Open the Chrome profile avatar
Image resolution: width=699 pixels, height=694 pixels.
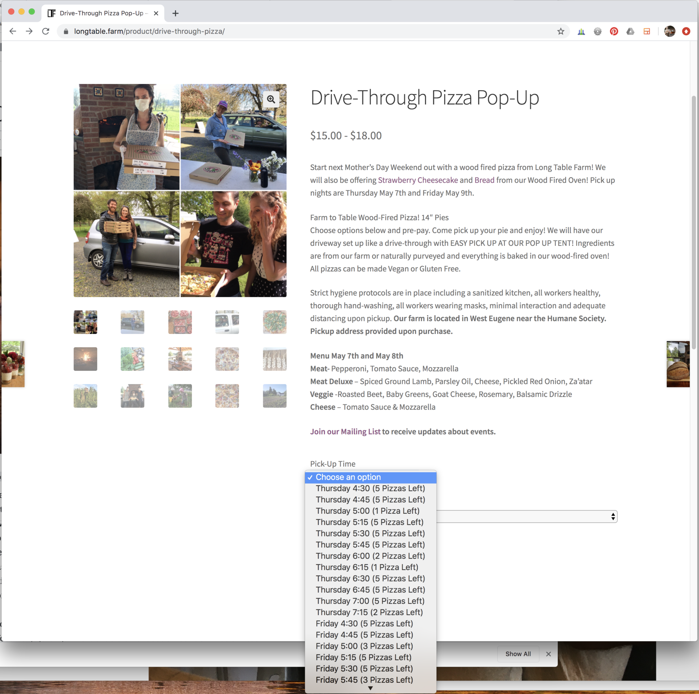point(669,31)
